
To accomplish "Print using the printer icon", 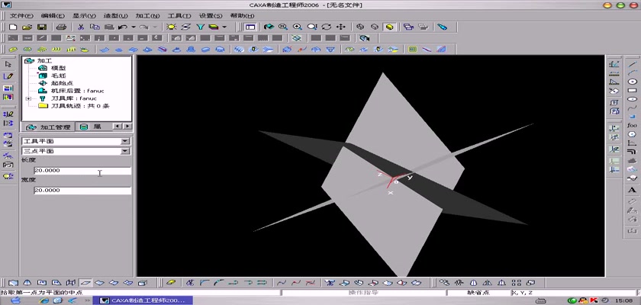I will point(61,27).
